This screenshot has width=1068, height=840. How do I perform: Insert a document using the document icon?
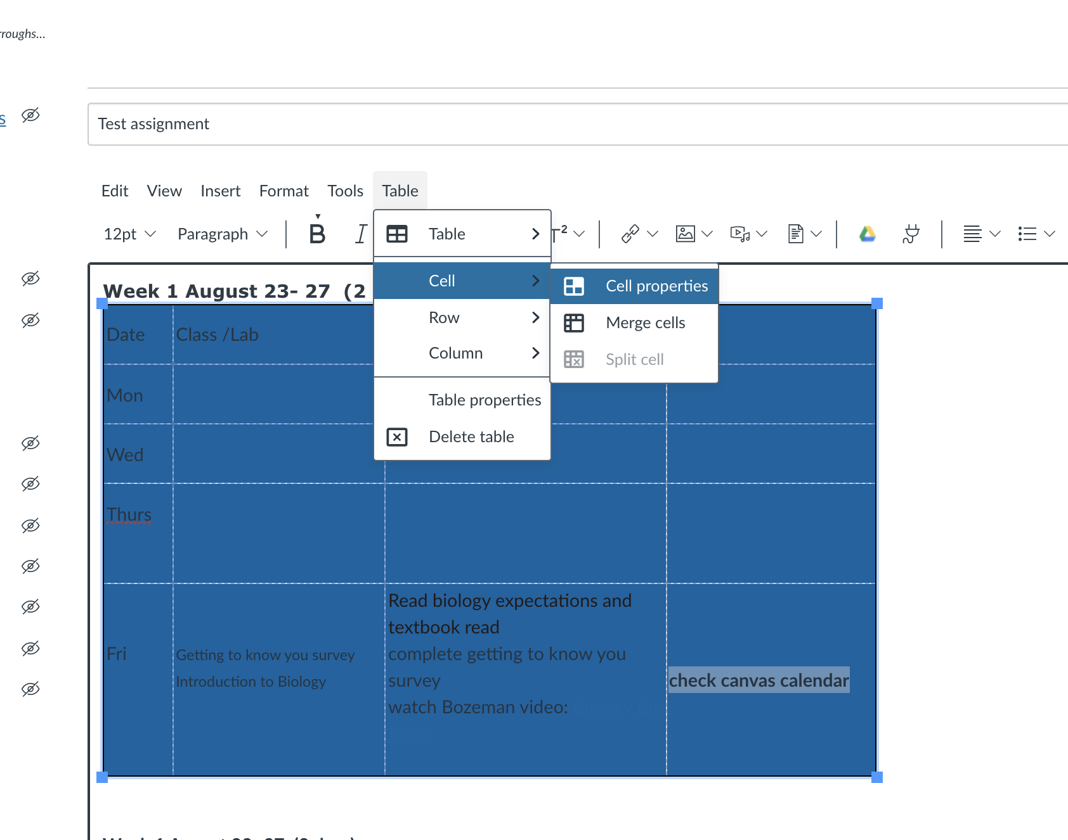(x=796, y=234)
